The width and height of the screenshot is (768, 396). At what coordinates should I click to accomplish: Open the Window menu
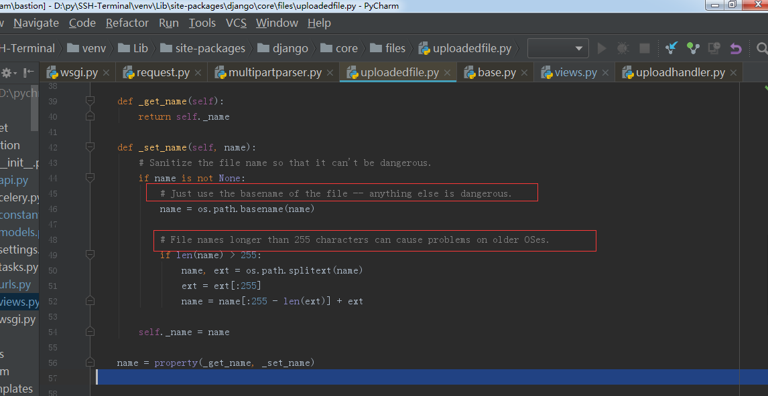(277, 23)
